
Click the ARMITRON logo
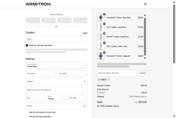38,4
